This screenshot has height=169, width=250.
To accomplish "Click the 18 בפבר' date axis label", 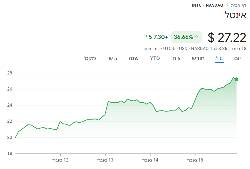I will pyautogui.click(x=195, y=160).
